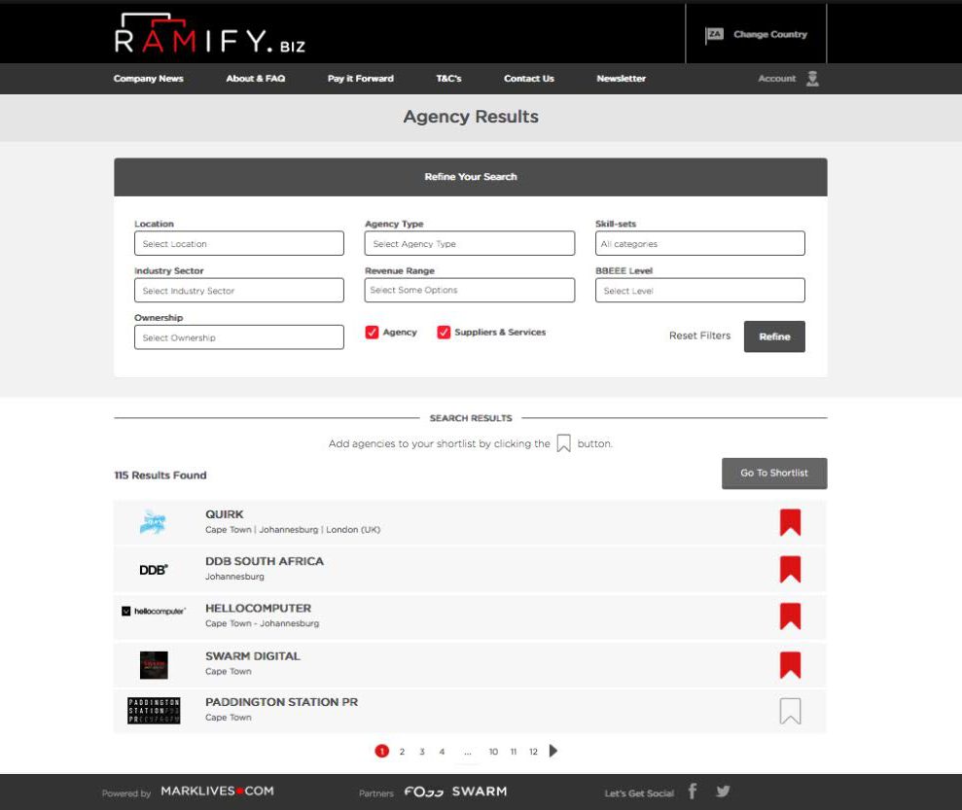The image size is (962, 810).
Task: Go to results page 11
Action: pyautogui.click(x=514, y=752)
